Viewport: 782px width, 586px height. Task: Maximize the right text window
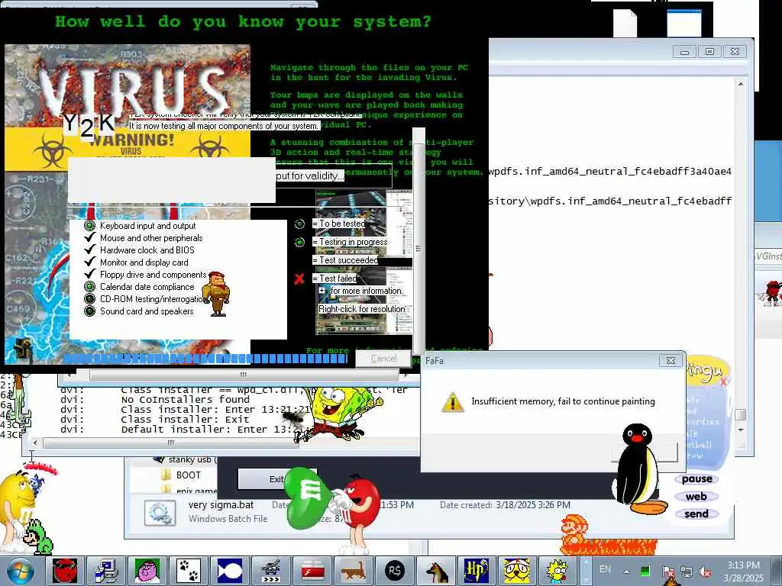pyautogui.click(x=709, y=51)
